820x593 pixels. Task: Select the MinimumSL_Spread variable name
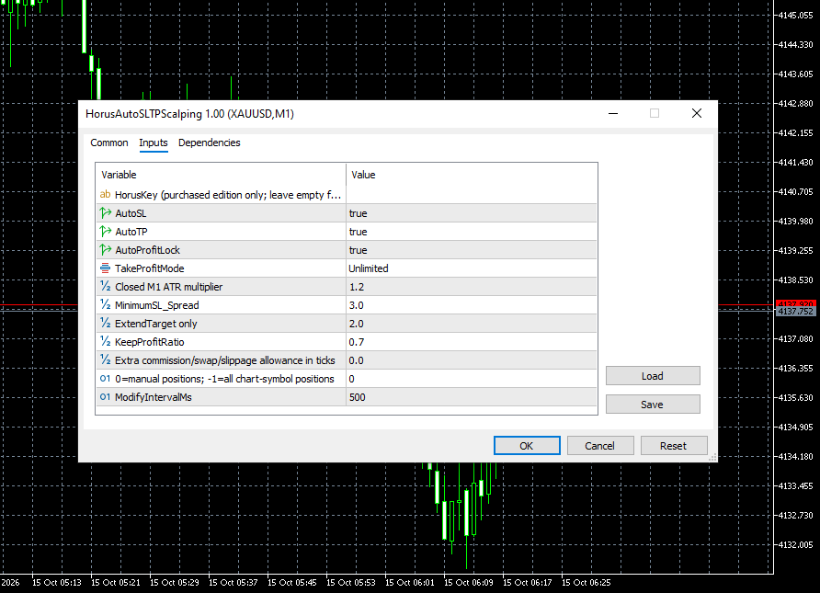pos(157,305)
